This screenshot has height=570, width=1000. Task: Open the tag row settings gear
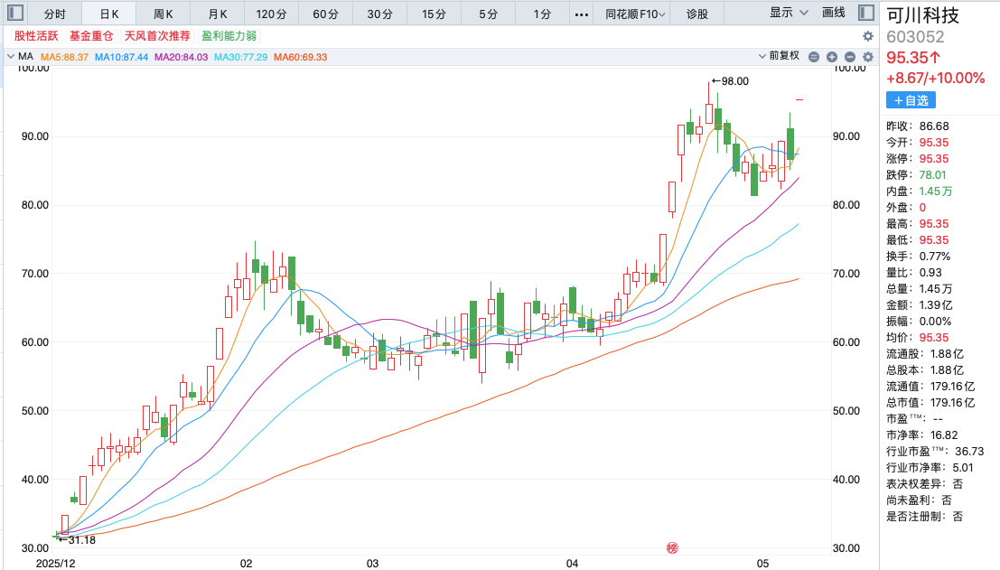coord(867,36)
